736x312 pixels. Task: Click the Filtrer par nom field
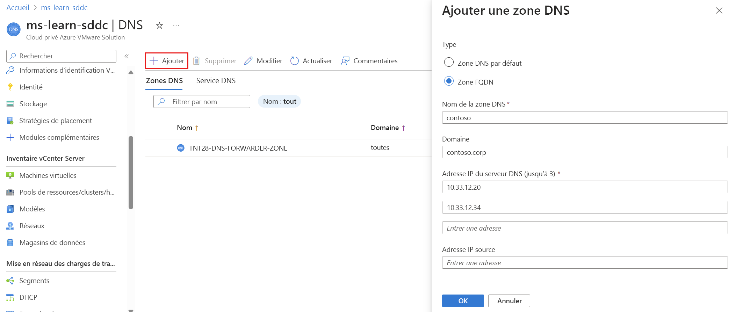(202, 101)
